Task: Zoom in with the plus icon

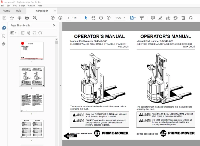Action: (109, 18)
